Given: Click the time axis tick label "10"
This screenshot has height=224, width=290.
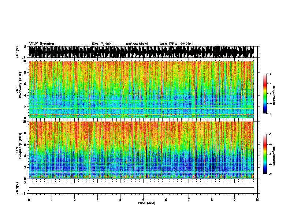Looking at the screenshot, I should pyautogui.click(x=257, y=200).
